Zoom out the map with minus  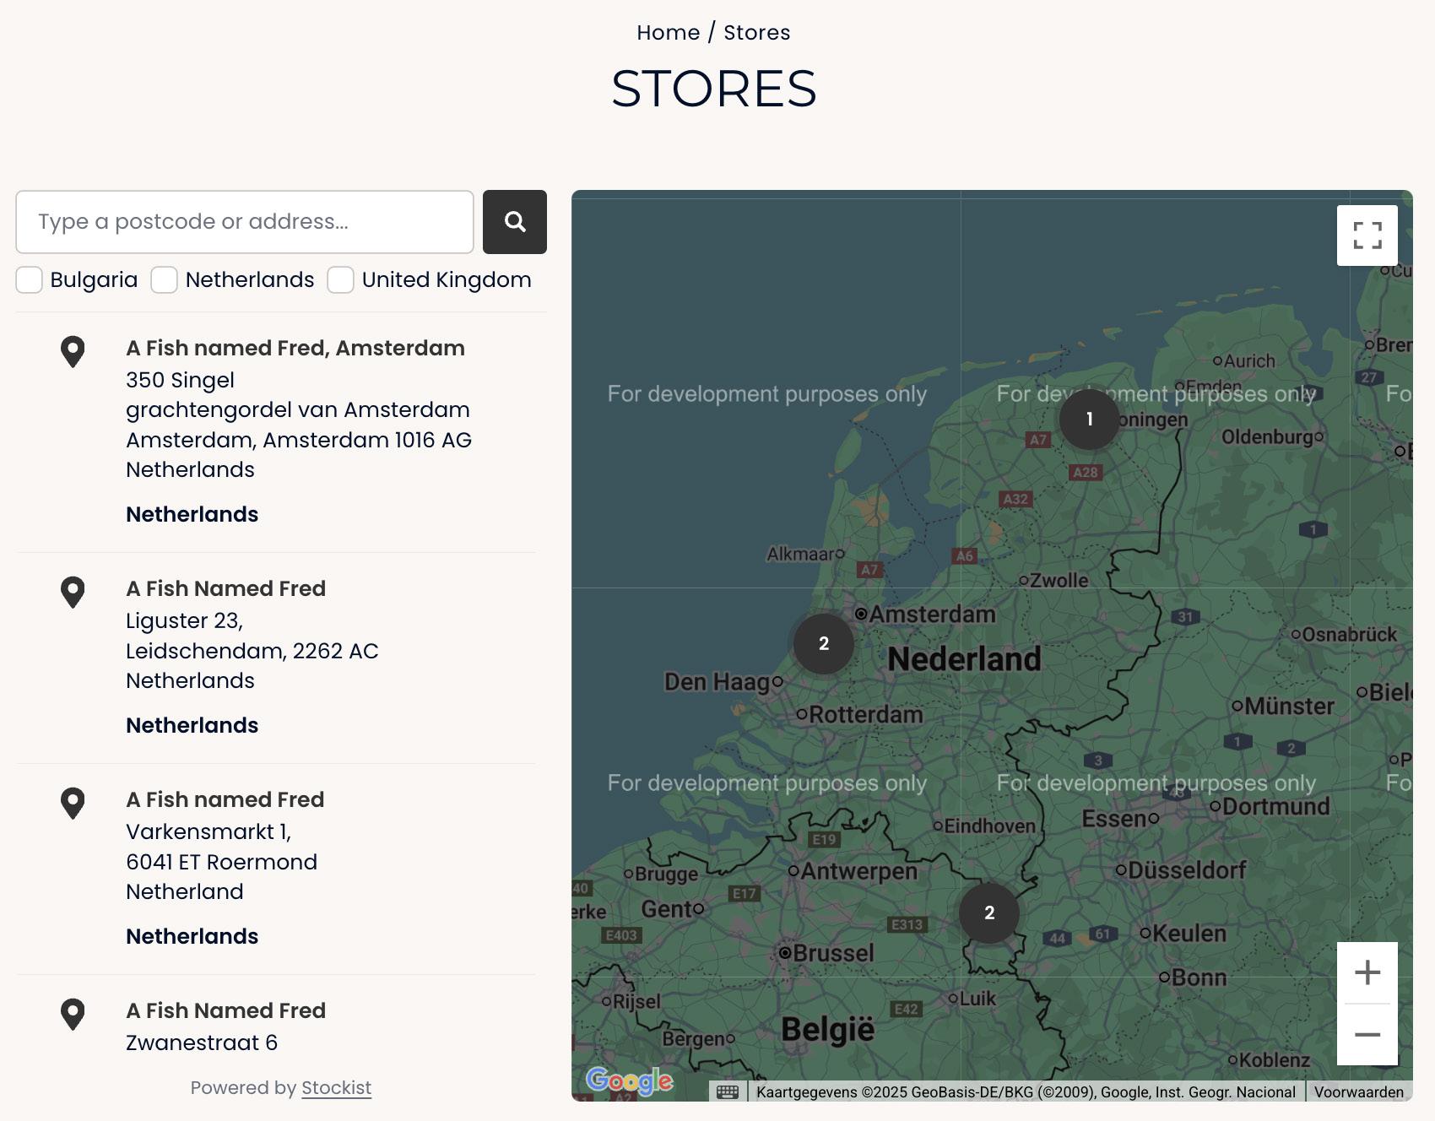(x=1367, y=1035)
